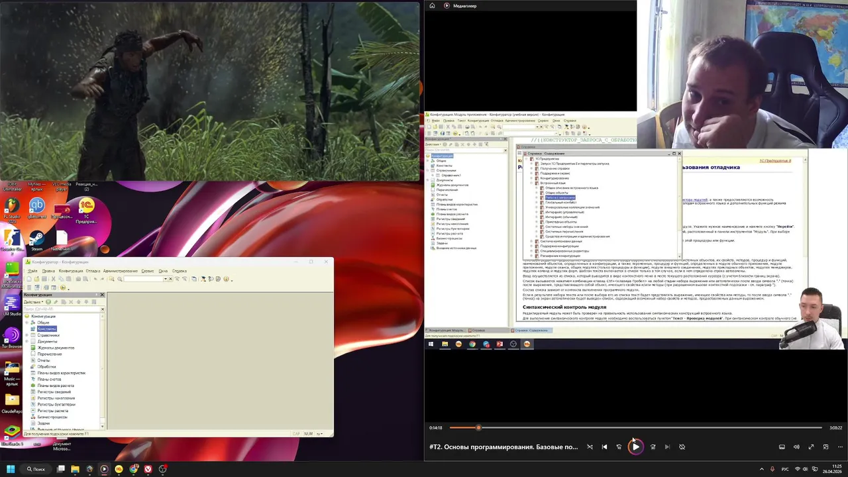Viewport: 848px width, 477px height.
Task: Open the Сервис menu in Конфигуратор
Action: coord(148,271)
